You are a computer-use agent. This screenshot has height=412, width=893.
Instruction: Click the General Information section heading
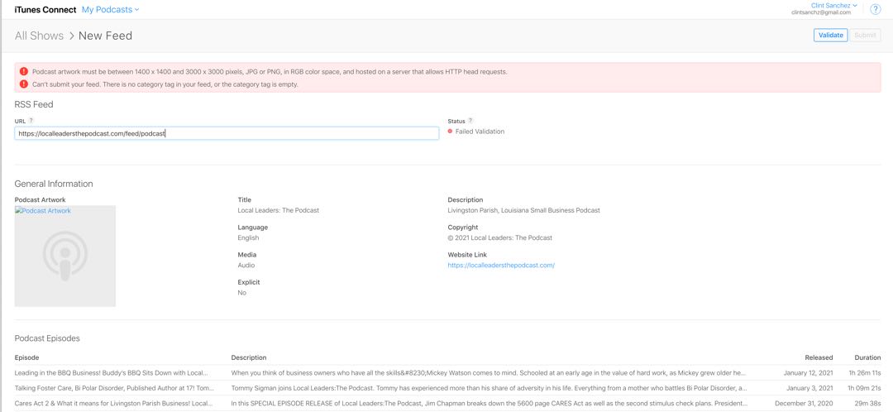(54, 184)
